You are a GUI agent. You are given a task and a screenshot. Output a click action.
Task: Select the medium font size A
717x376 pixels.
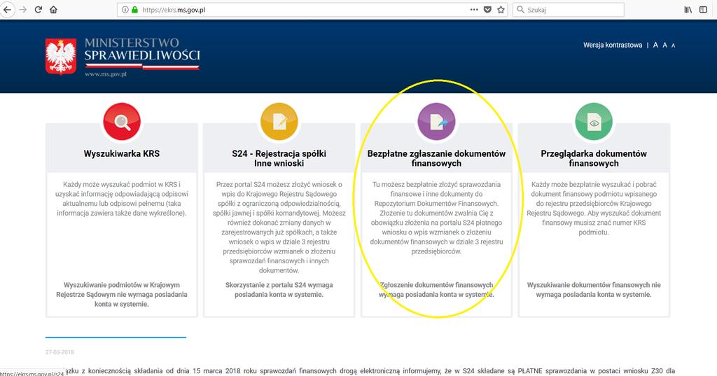665,45
